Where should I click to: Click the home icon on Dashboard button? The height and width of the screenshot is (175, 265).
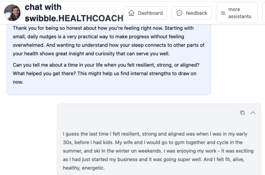pos(131,13)
